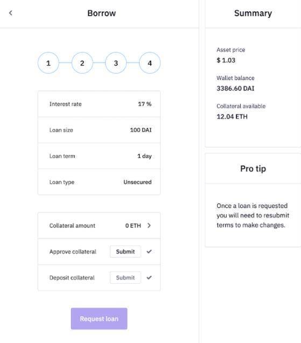Select the Loan term row

coord(99,156)
